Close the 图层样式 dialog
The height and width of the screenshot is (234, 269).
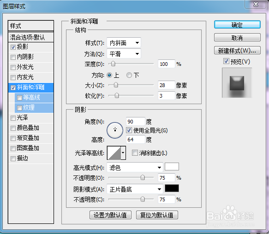(256, 4)
